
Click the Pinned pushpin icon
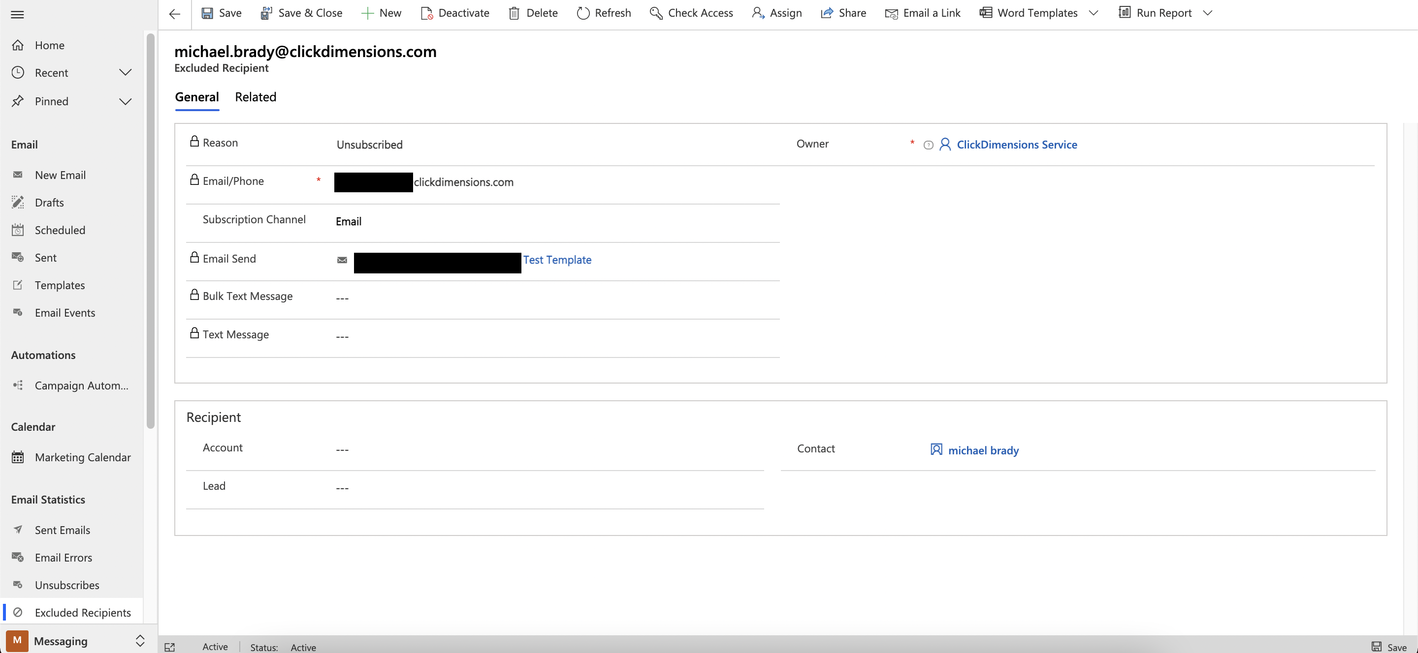click(x=18, y=101)
